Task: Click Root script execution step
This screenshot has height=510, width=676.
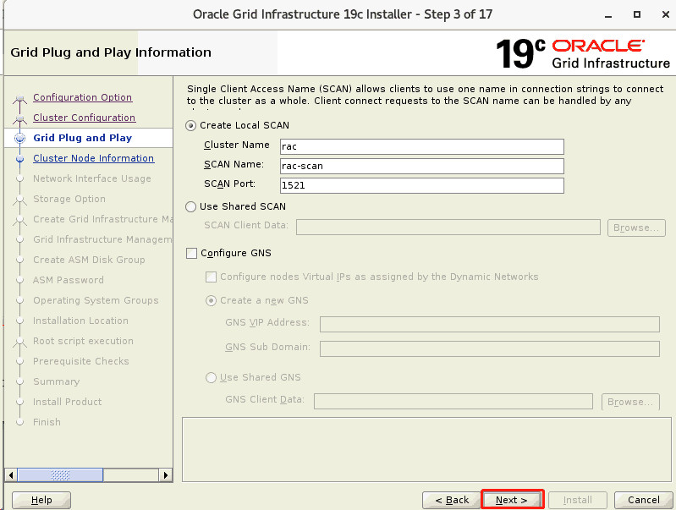Action: [83, 341]
